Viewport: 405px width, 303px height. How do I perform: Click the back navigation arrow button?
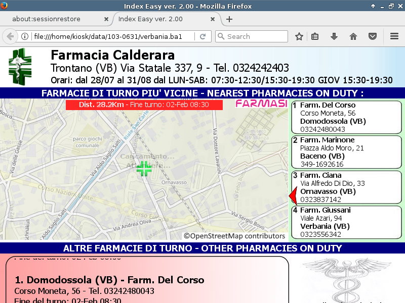(10, 36)
